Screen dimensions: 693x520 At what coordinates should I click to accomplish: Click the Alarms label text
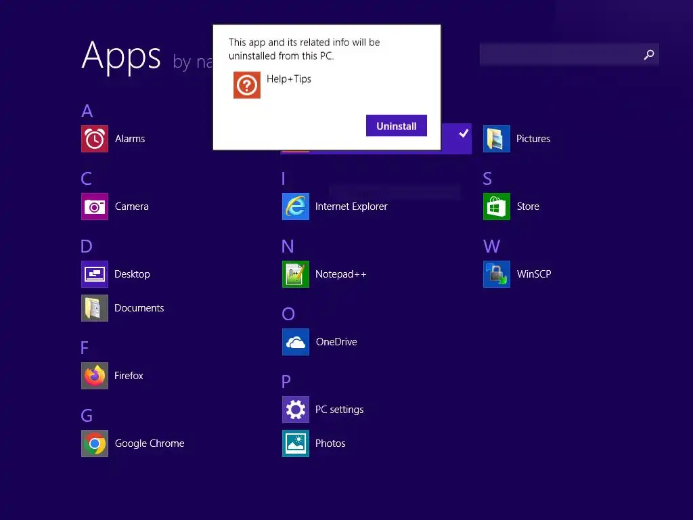(130, 139)
